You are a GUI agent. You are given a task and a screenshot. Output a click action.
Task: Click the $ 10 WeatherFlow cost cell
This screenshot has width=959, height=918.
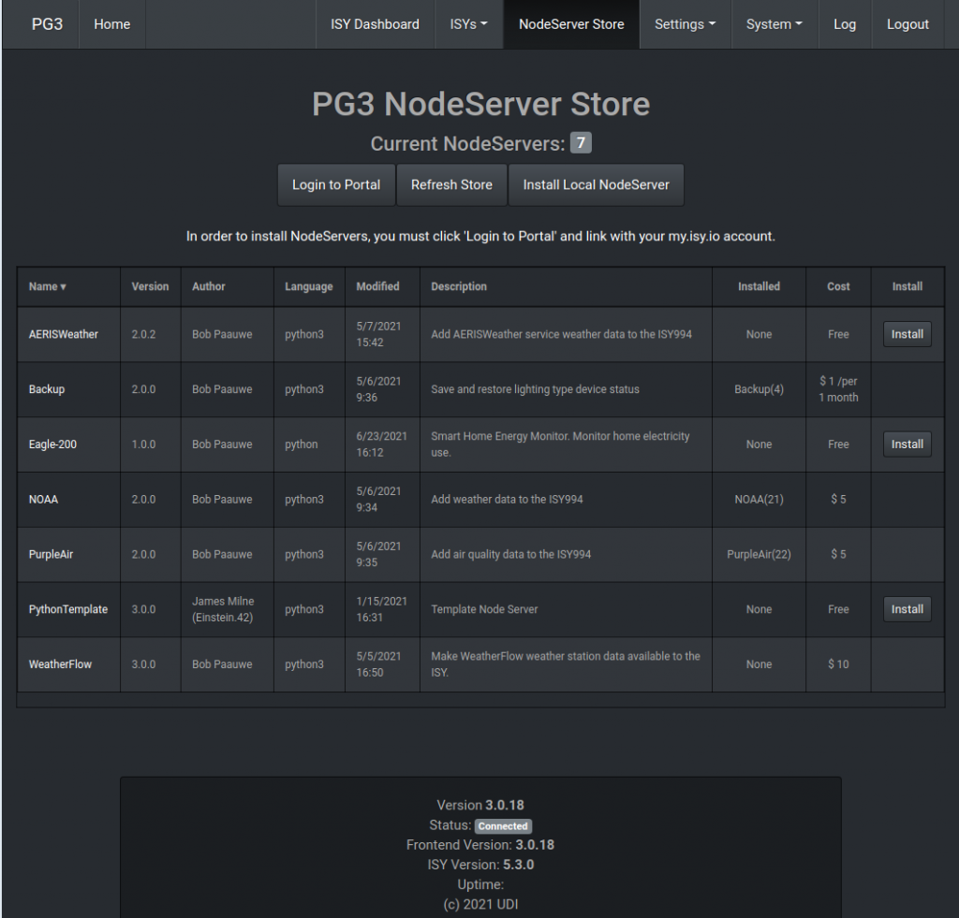click(x=838, y=664)
